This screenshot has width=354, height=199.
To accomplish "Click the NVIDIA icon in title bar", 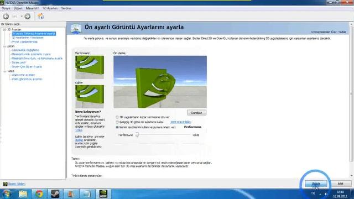I will pos(2,2).
